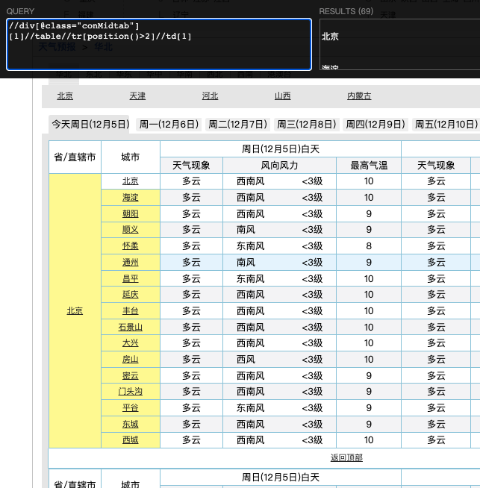Open the 延庆 city link
Screen dimensions: 480x488
coord(131,295)
